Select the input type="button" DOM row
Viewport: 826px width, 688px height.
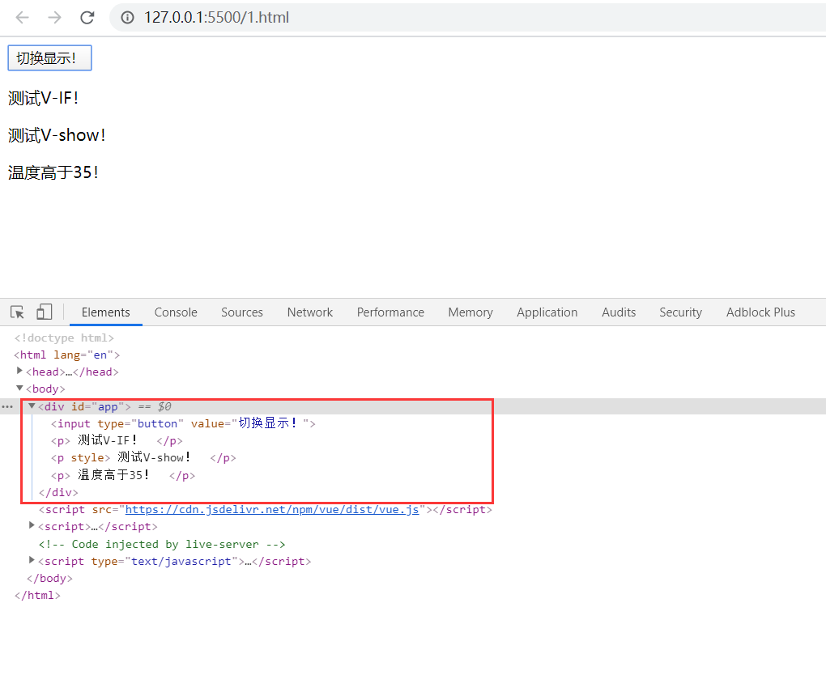pyautogui.click(x=183, y=423)
